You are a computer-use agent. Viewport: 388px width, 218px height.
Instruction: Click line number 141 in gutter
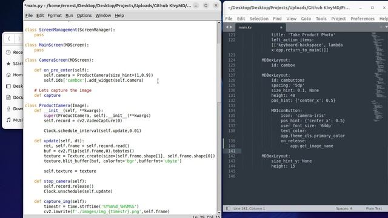coord(232,151)
